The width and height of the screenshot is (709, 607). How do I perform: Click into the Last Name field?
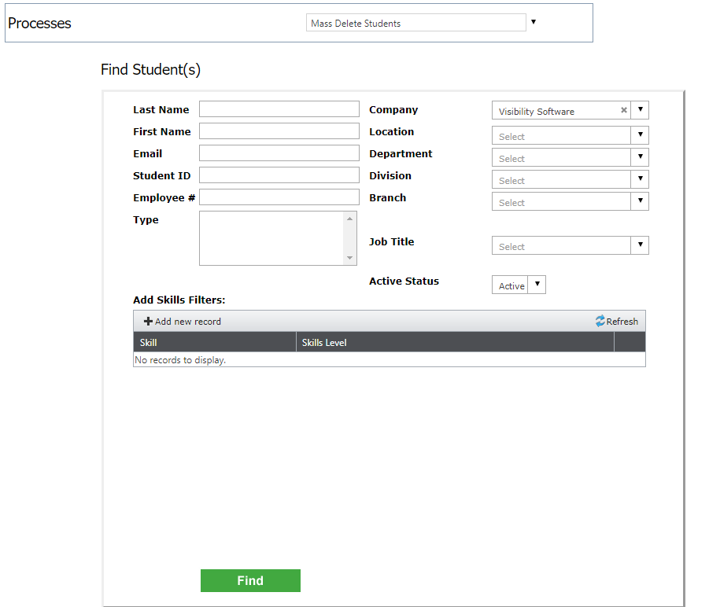point(279,109)
